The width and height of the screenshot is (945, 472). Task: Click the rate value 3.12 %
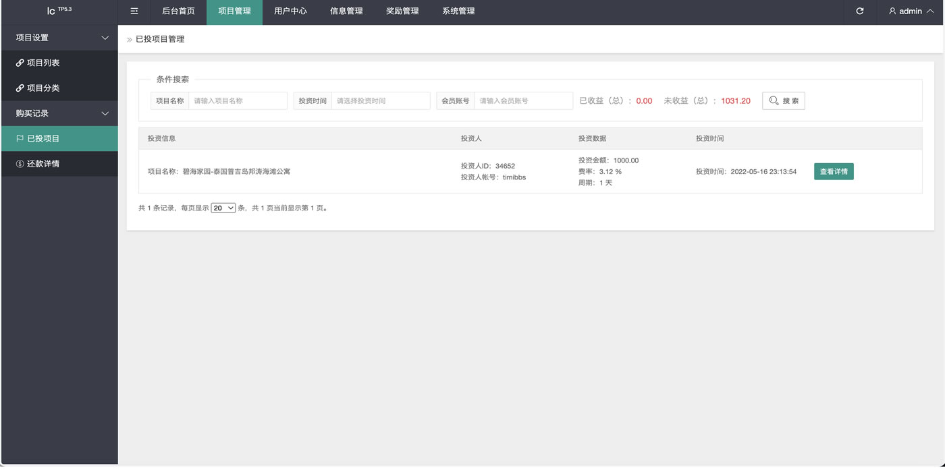[x=610, y=171]
